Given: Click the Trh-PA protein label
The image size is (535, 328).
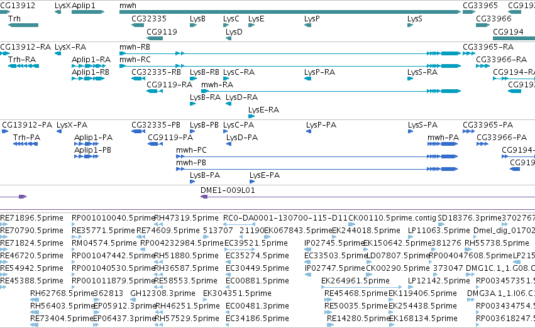Looking at the screenshot, I should point(26,138).
